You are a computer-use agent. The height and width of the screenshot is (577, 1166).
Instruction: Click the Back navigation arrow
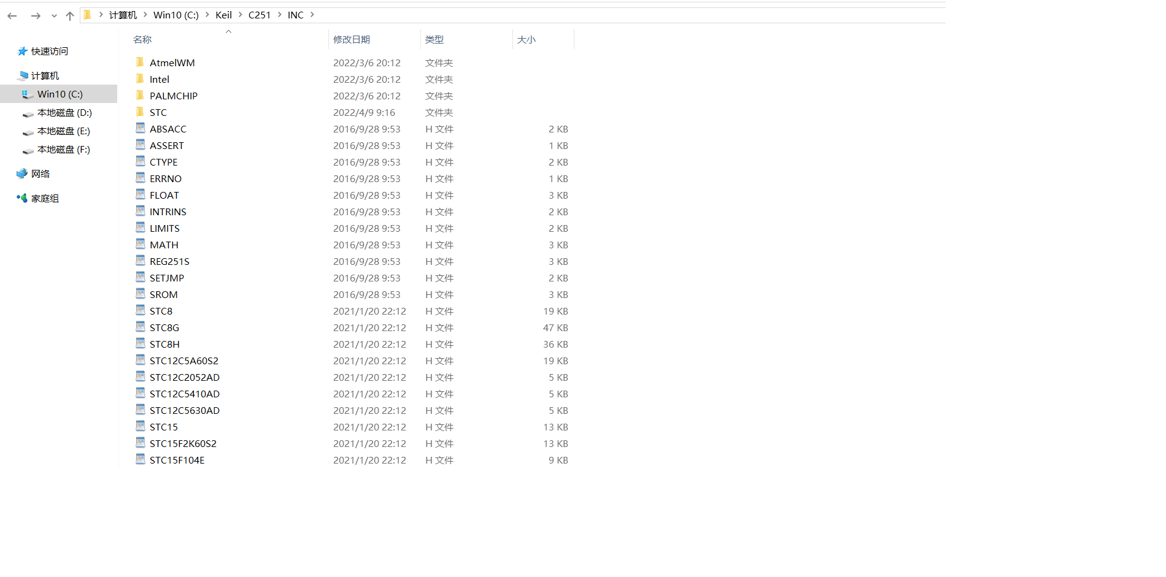point(12,16)
